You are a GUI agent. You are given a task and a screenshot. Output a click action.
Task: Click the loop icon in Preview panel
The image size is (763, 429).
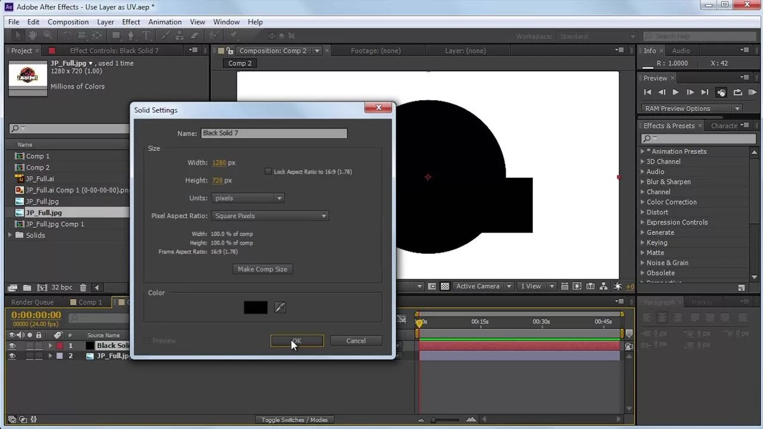[737, 92]
